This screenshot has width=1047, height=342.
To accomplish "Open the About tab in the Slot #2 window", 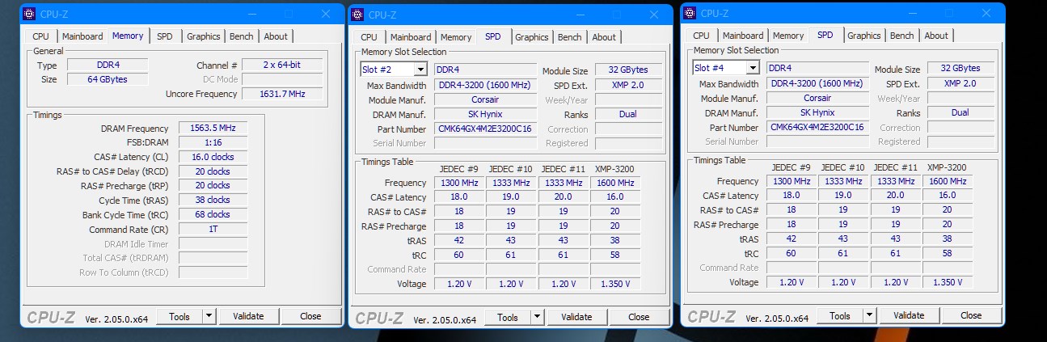I will [604, 37].
